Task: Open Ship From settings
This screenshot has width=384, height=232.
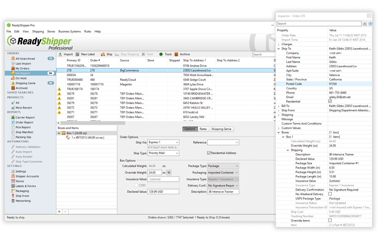Action: tap(22, 196)
